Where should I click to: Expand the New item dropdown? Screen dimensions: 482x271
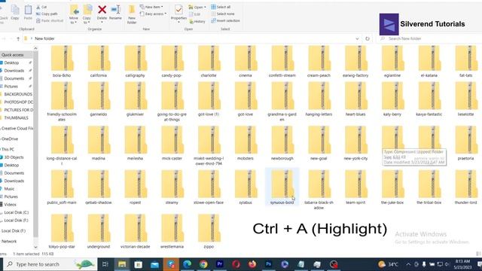(x=151, y=7)
